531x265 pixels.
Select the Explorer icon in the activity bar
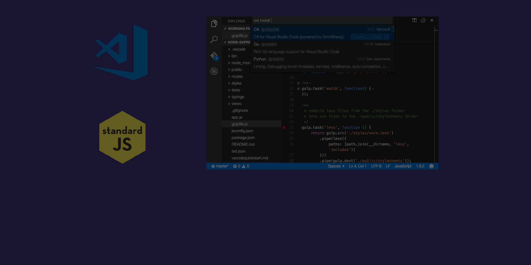tap(214, 24)
